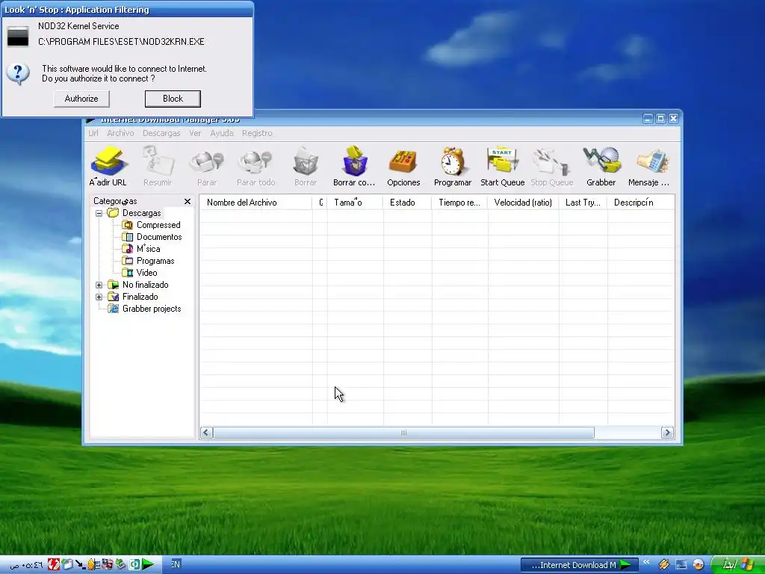765x574 pixels.
Task: Sort by Nombre del Archivo column
Action: click(x=255, y=203)
